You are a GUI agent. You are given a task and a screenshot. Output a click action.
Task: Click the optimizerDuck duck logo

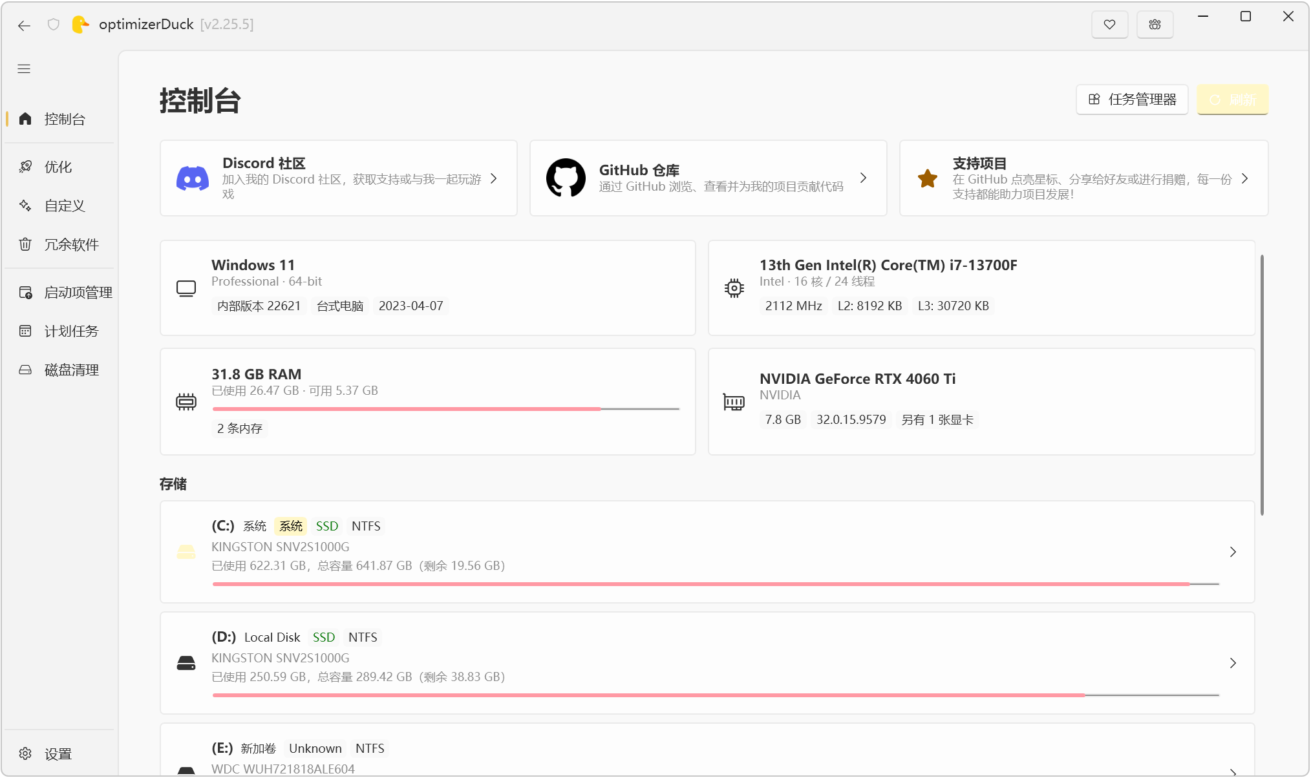click(80, 25)
